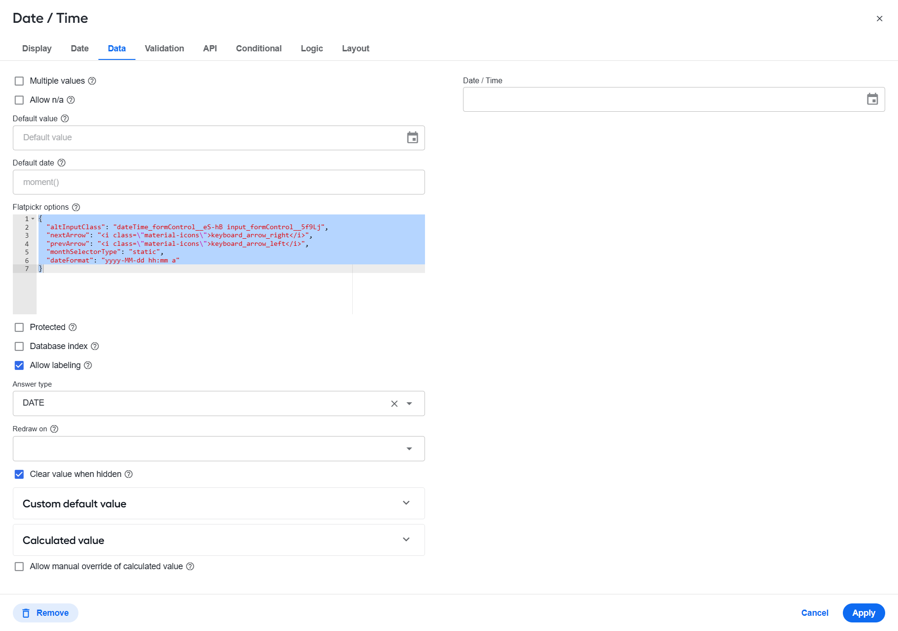Open the Answer type dropdown arrow
898x631 pixels.
click(x=409, y=404)
